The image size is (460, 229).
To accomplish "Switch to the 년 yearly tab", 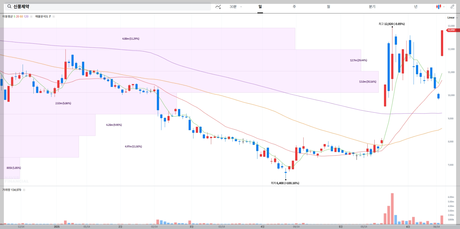I will tap(416, 7).
